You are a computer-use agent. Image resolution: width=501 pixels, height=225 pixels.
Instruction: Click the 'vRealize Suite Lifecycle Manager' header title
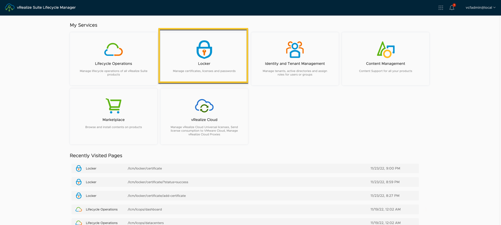tap(46, 7)
